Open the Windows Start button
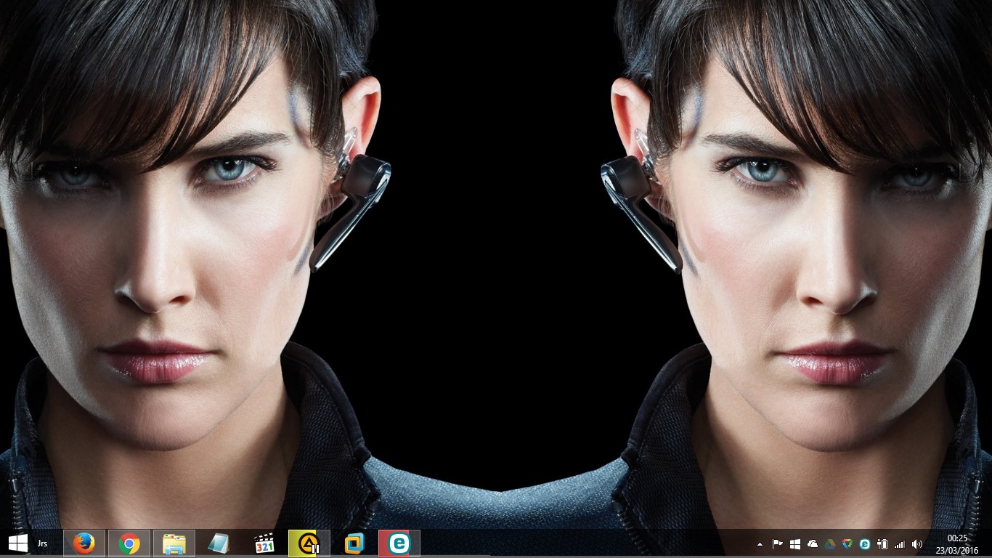The width and height of the screenshot is (992, 558). [x=17, y=543]
